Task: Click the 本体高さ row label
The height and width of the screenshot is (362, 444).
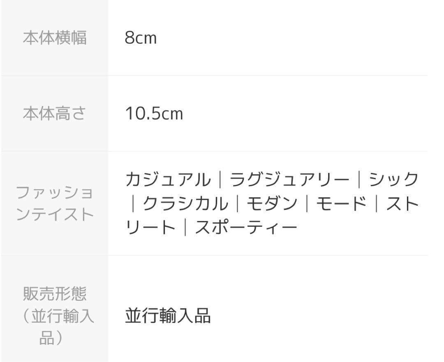Action: click(54, 113)
